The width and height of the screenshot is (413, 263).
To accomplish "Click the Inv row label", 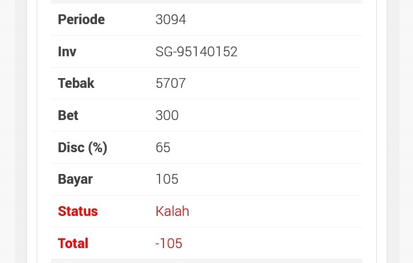I will 67,52.
